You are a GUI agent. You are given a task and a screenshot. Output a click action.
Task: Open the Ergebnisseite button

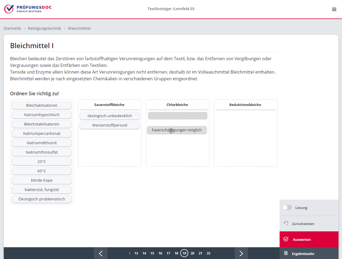click(x=303, y=254)
